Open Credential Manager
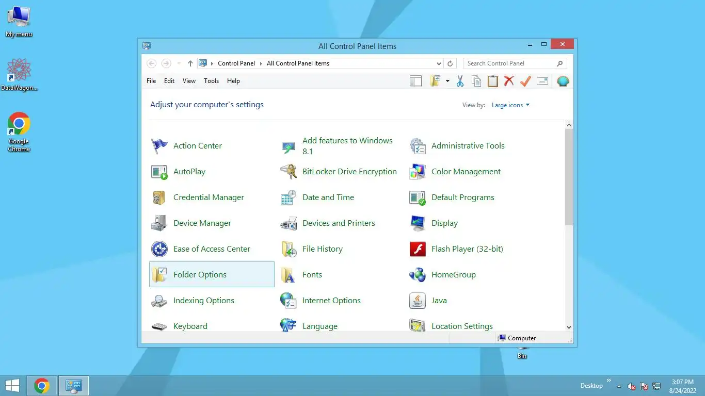The image size is (705, 396). click(197, 197)
